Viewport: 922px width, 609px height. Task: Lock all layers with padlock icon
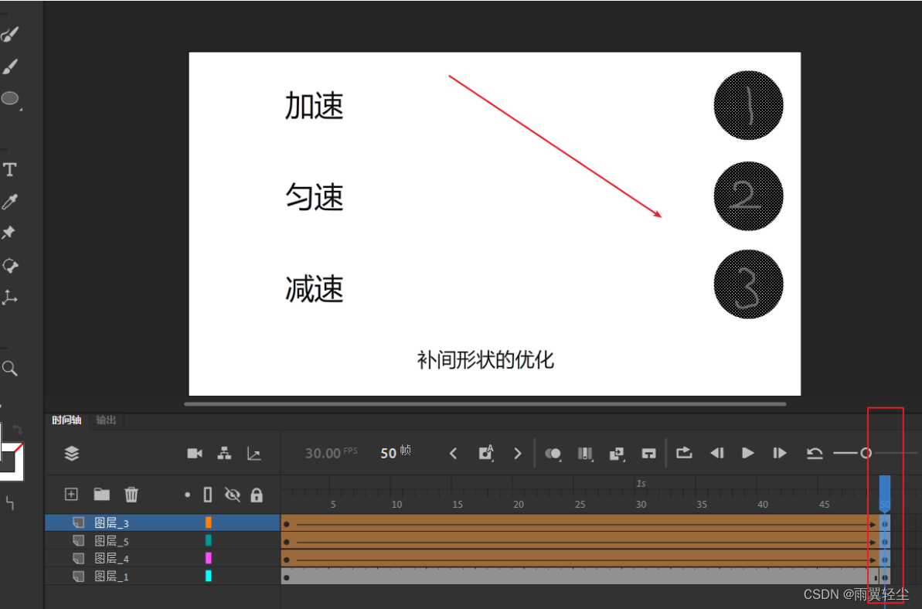tap(257, 495)
